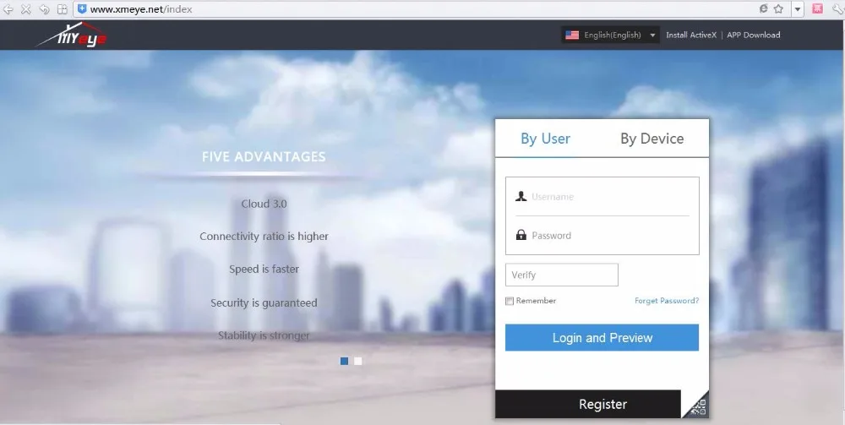The image size is (845, 425).
Task: Stop page loading with the X icon
Action: click(26, 9)
